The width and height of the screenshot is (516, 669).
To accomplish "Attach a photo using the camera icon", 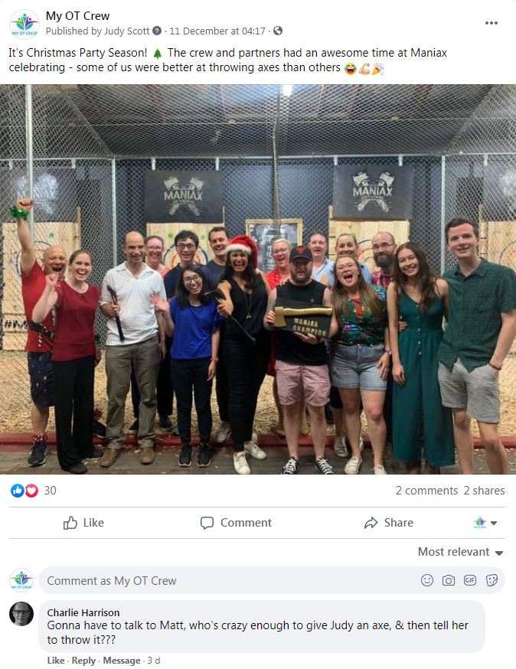I will (x=448, y=580).
